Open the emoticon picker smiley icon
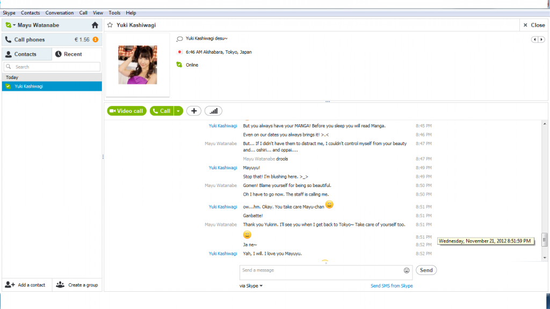550x309 pixels. [407, 270]
